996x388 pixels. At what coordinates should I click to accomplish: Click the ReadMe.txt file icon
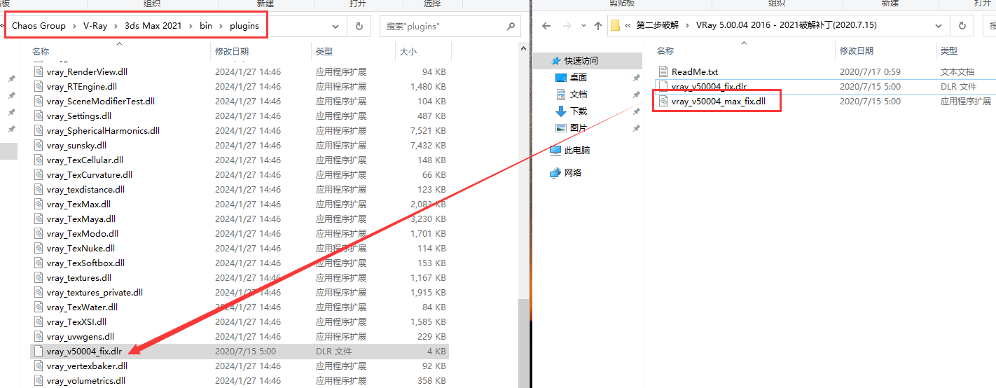(664, 71)
